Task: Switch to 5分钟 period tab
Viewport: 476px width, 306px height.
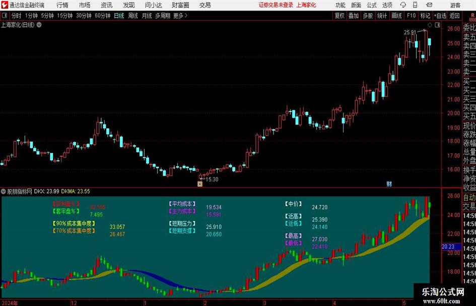Action: tap(47, 16)
